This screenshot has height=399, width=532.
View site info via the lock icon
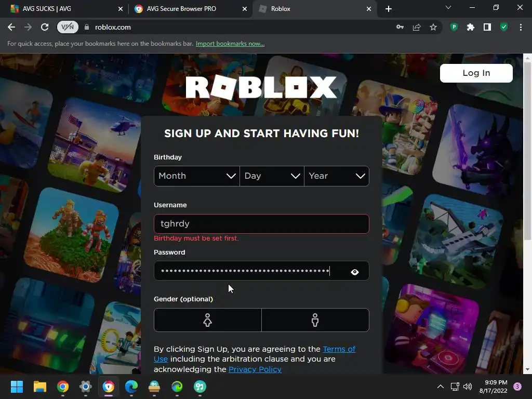click(x=87, y=27)
